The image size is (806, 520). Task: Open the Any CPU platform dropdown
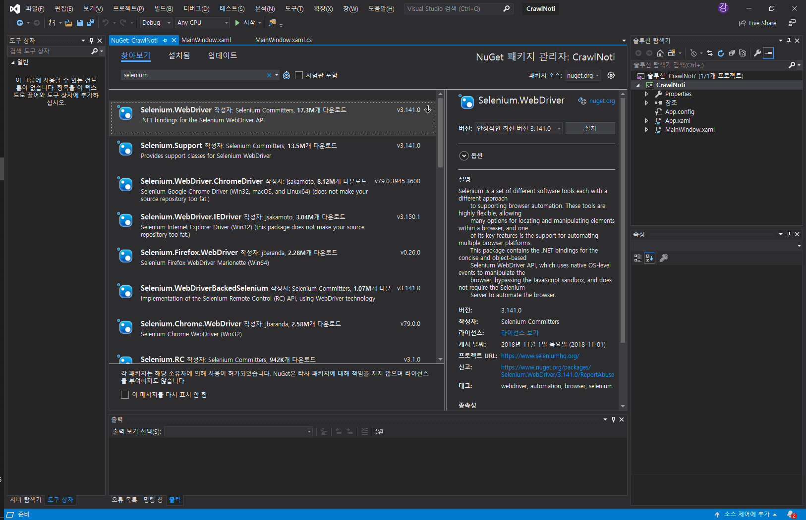(203, 23)
